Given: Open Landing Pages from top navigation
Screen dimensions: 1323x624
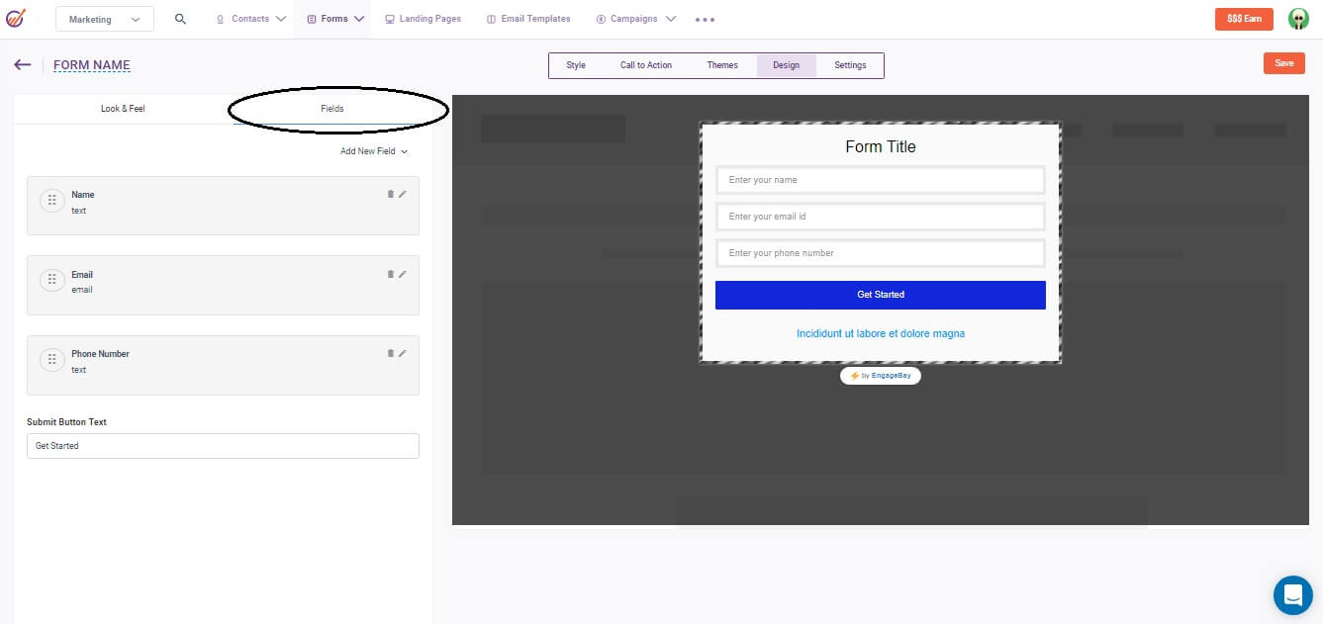Looking at the screenshot, I should coord(423,18).
